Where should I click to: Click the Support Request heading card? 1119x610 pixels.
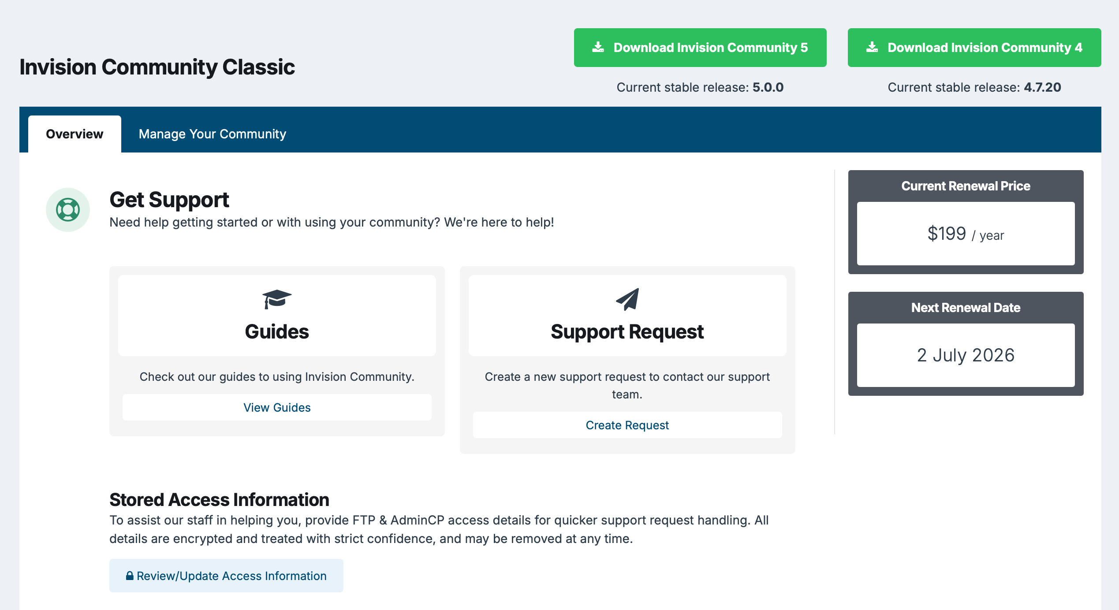click(x=627, y=331)
